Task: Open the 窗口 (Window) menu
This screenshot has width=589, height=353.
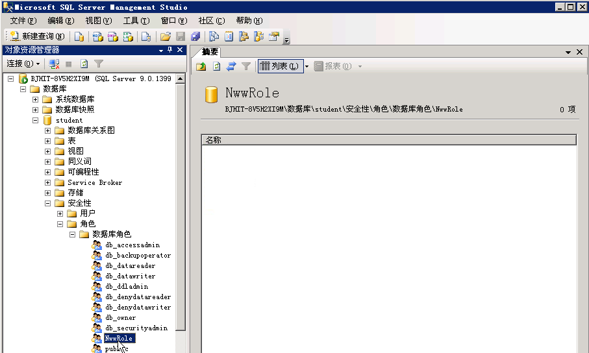Action: 174,21
